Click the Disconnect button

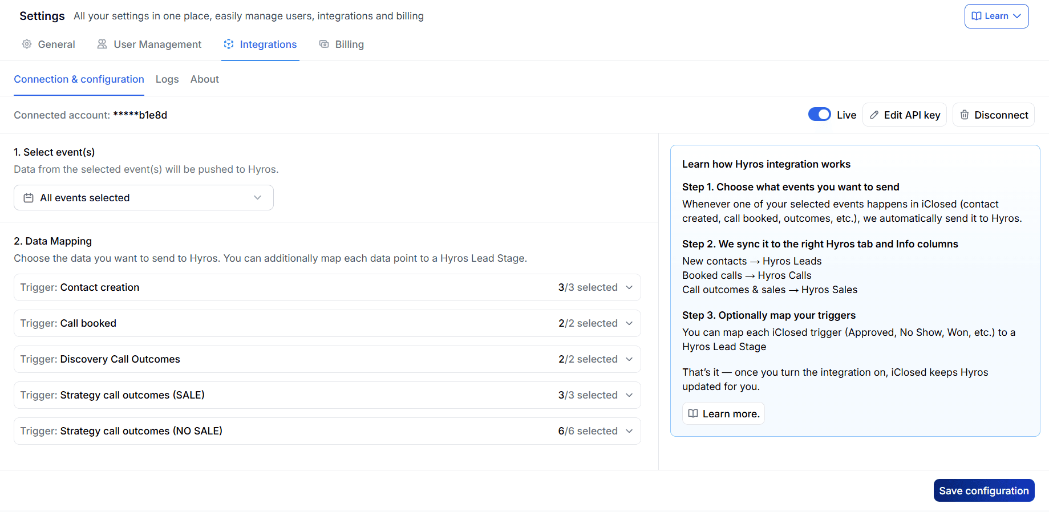(994, 115)
